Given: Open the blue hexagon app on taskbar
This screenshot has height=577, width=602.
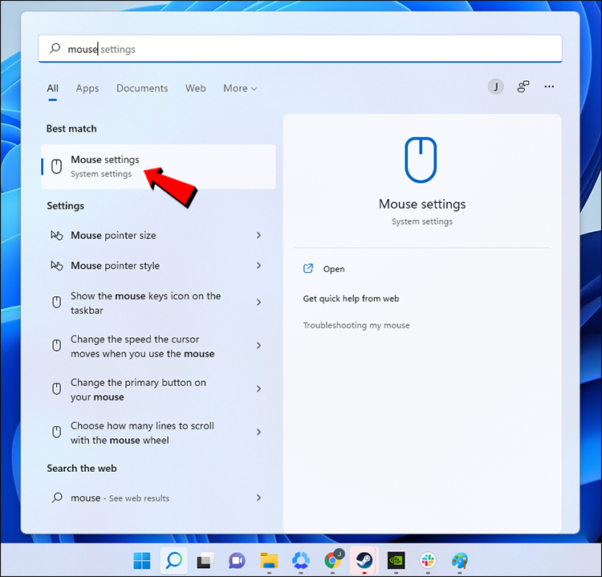Looking at the screenshot, I should 301,561.
